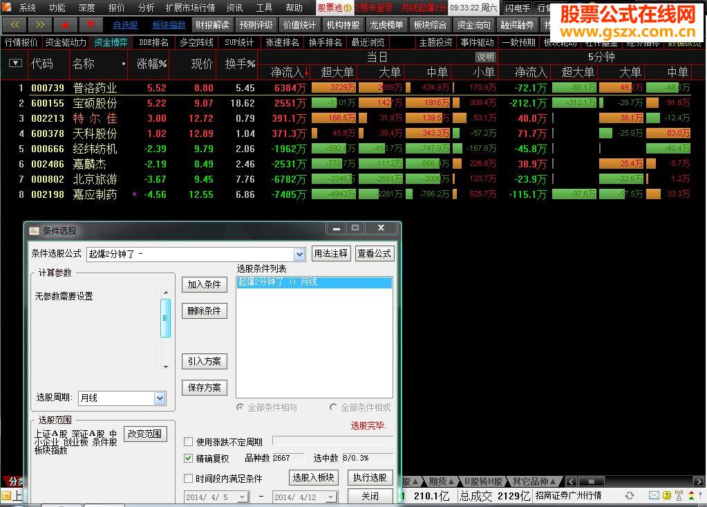Select stock row 600155 宝硕股份
The image size is (707, 507).
tap(354, 103)
